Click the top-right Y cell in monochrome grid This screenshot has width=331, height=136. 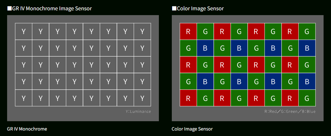point(142,32)
